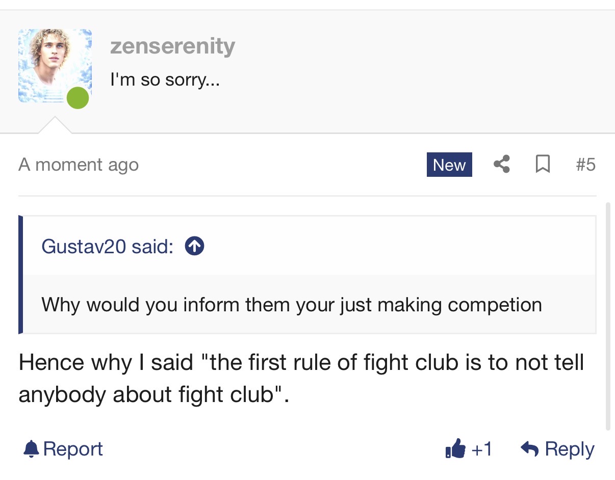Viewport: 615px width, 480px height.
Task: Click the green online status dot
Action: tap(78, 97)
